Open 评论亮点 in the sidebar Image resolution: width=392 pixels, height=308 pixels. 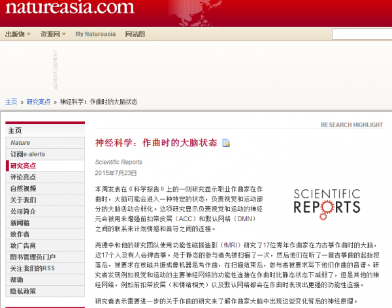pos(45,177)
